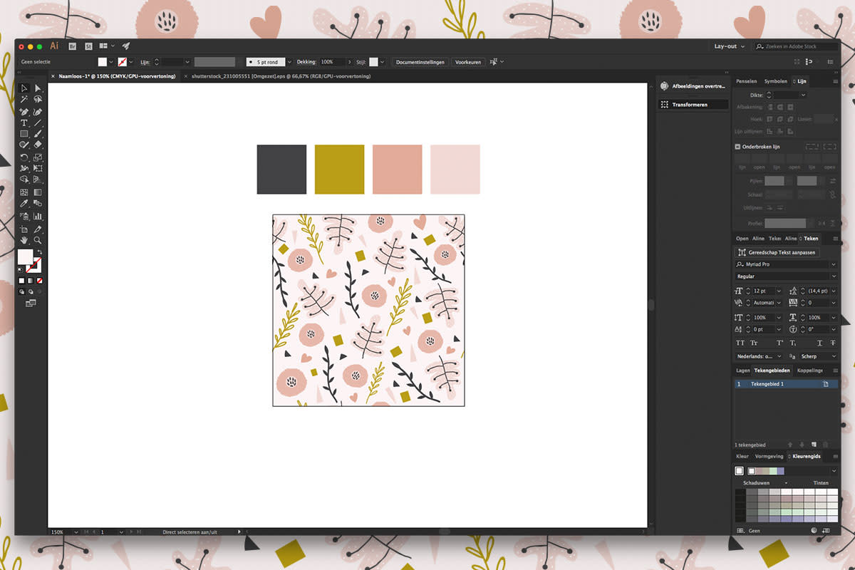Select the Pen tool
This screenshot has height=570, width=855.
pos(24,112)
